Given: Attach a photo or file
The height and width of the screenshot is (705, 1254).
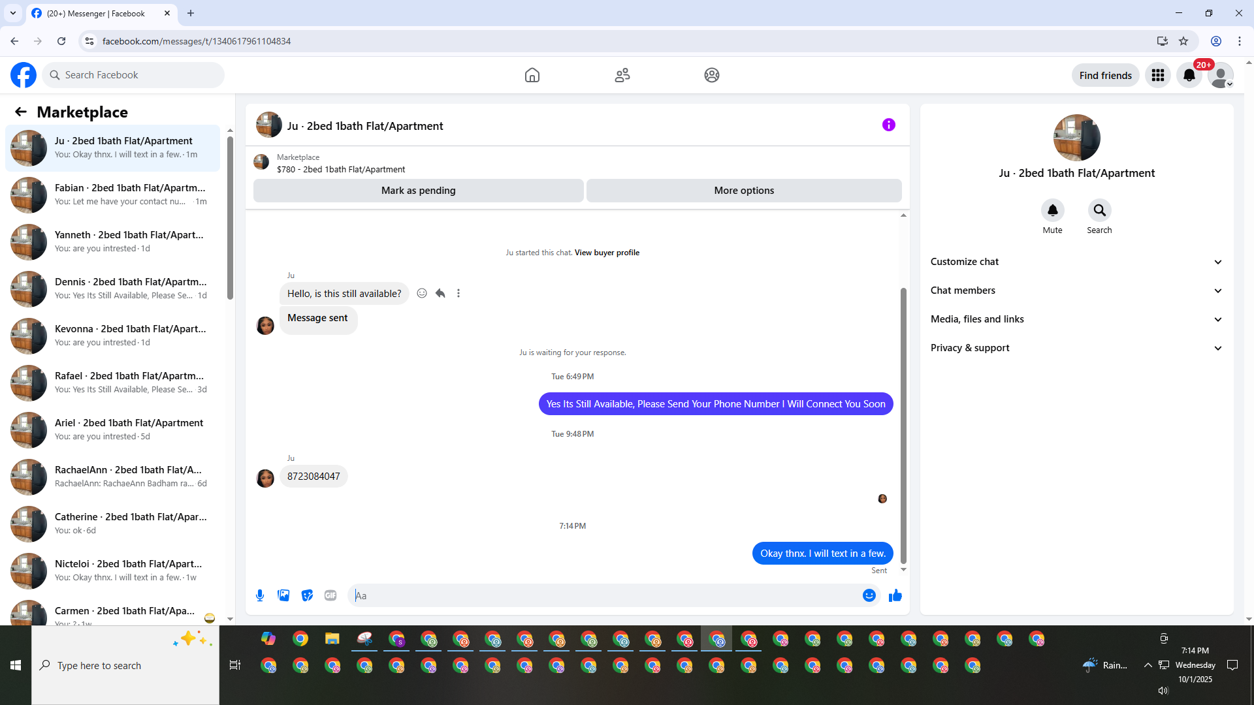Looking at the screenshot, I should pos(283,595).
